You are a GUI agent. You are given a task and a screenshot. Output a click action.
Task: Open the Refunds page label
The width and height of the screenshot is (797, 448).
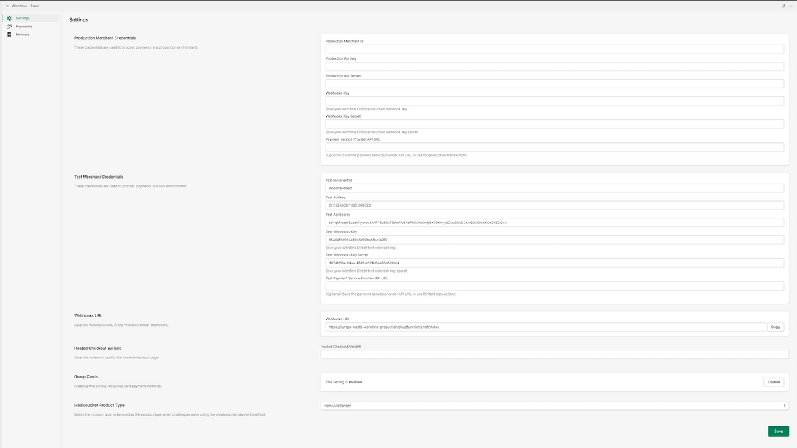click(x=22, y=34)
